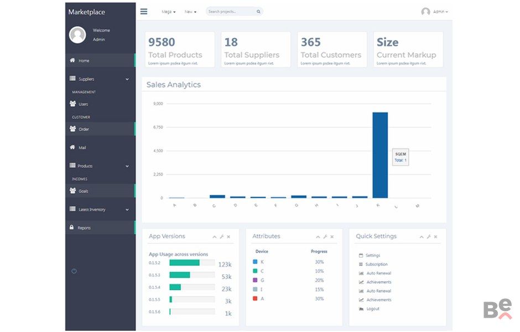This screenshot has width=520, height=332.
Task: Click the Admin avatar in top right
Action: (x=425, y=12)
